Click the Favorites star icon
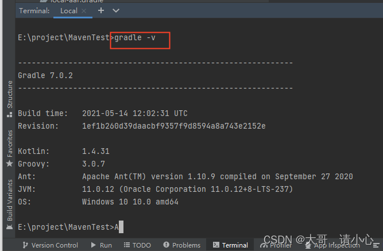 (x=10, y=163)
